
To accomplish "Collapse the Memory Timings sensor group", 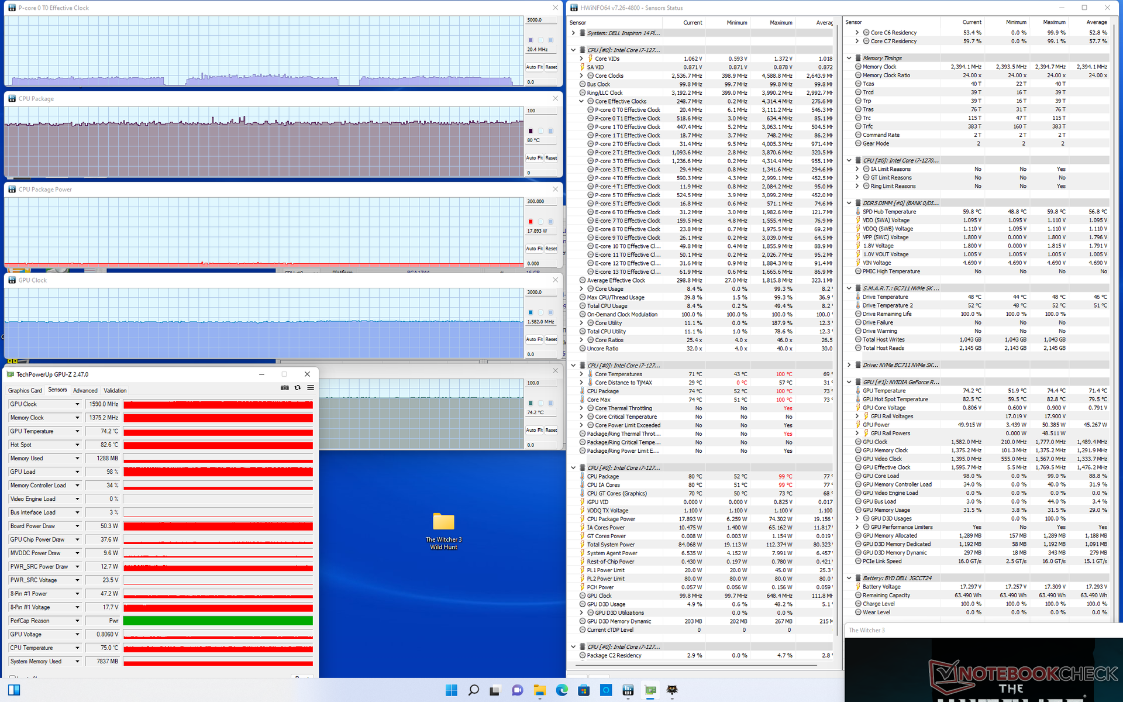I will tap(849, 58).
